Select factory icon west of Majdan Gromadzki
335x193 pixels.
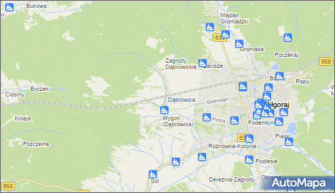pos(210,27)
